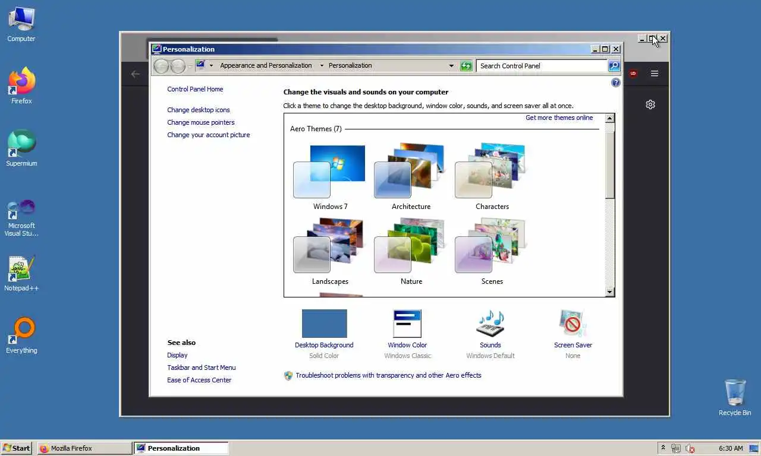
Task: Open the Firefox desktop shortcut
Action: [21, 86]
